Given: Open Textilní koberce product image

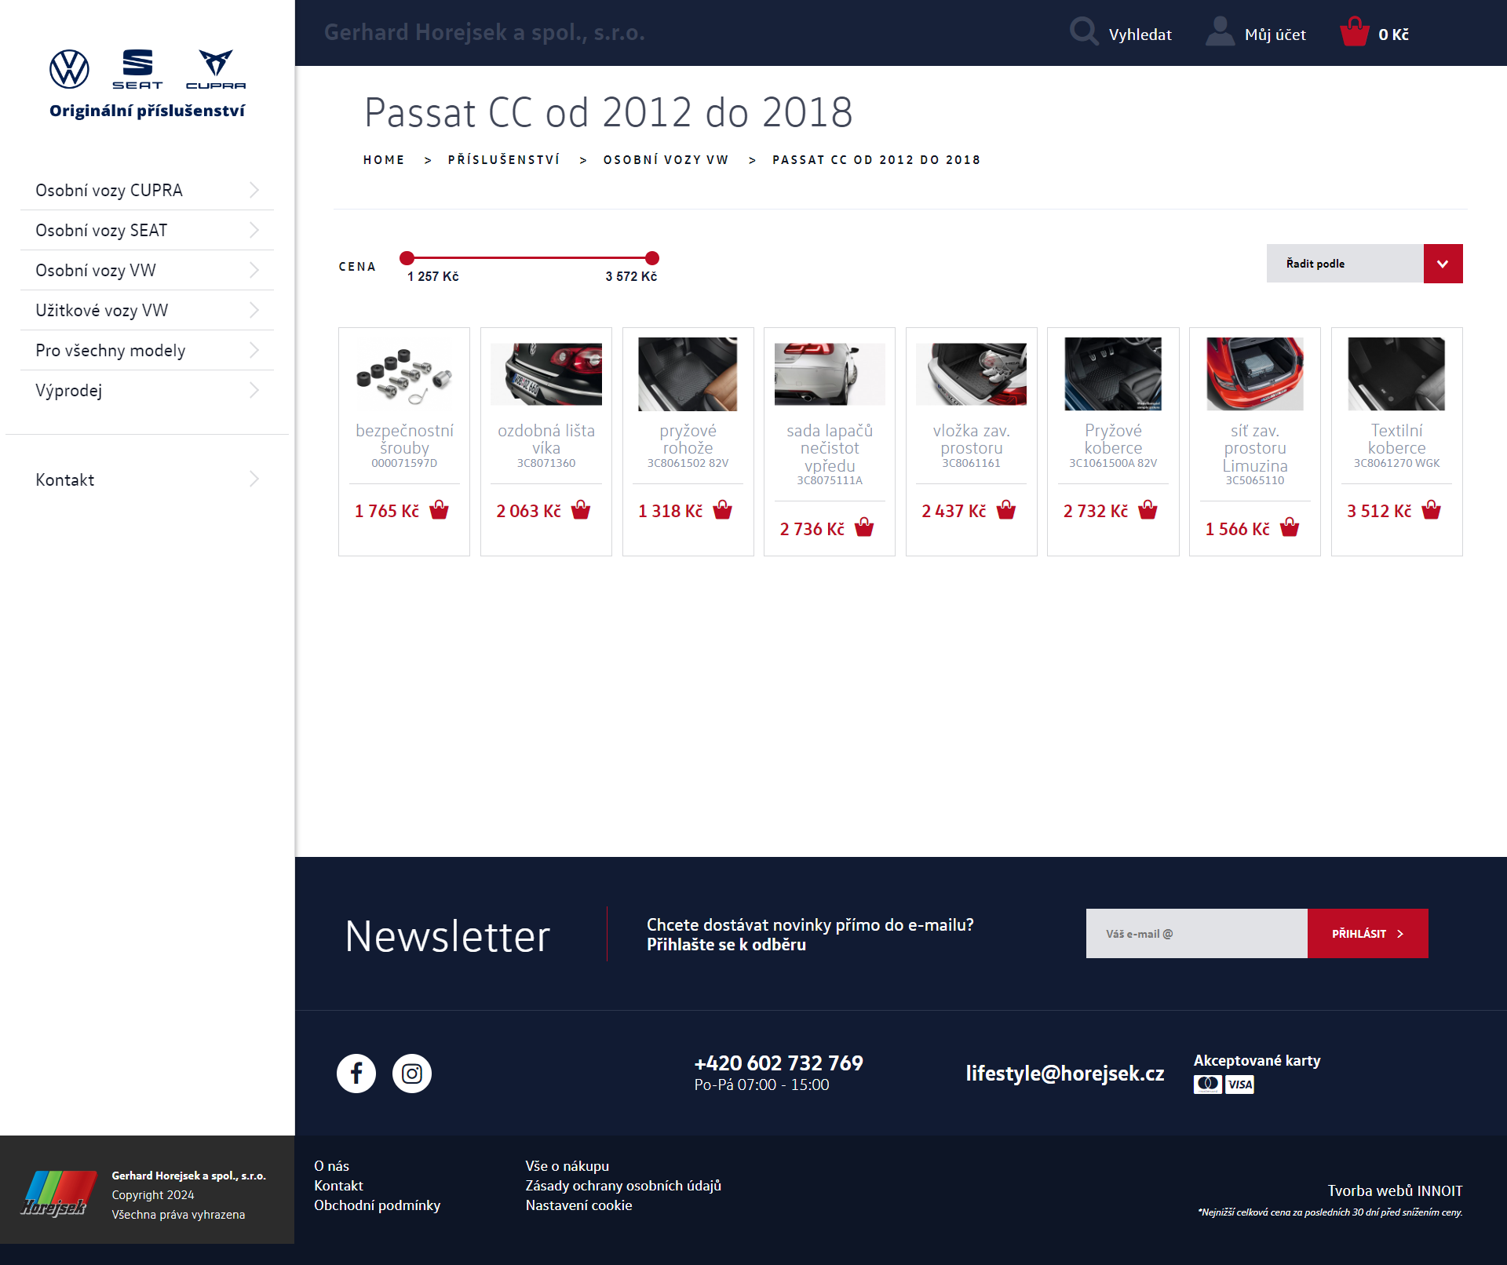Looking at the screenshot, I should coord(1396,374).
